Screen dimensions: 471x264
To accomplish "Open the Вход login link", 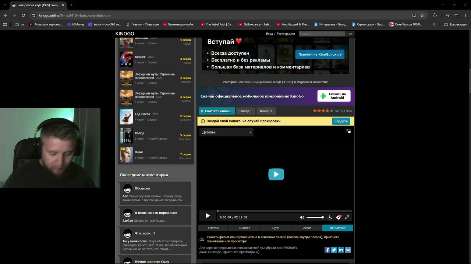I will [x=269, y=34].
